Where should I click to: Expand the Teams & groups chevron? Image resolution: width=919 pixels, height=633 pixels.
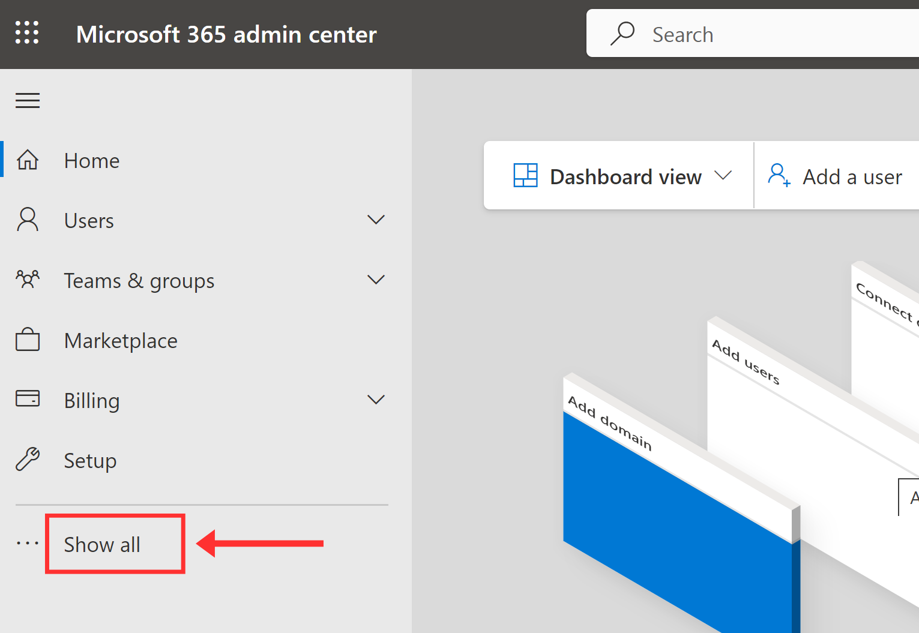pos(376,280)
